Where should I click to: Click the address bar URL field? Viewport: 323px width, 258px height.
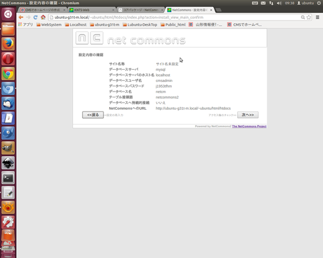point(174,17)
